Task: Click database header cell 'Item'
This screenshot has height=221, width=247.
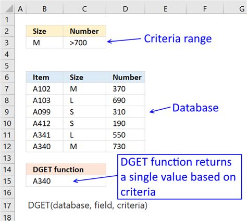Action: point(45,77)
